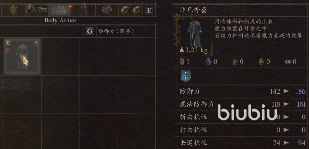309x149 pixels.
Task: Click the blue Mage vocation crest icon
Action: click(x=185, y=76)
